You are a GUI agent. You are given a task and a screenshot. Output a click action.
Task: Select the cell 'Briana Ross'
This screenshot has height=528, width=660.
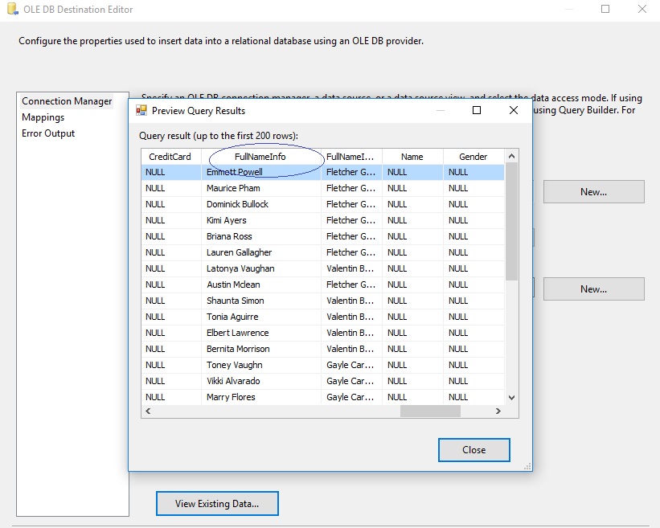261,236
